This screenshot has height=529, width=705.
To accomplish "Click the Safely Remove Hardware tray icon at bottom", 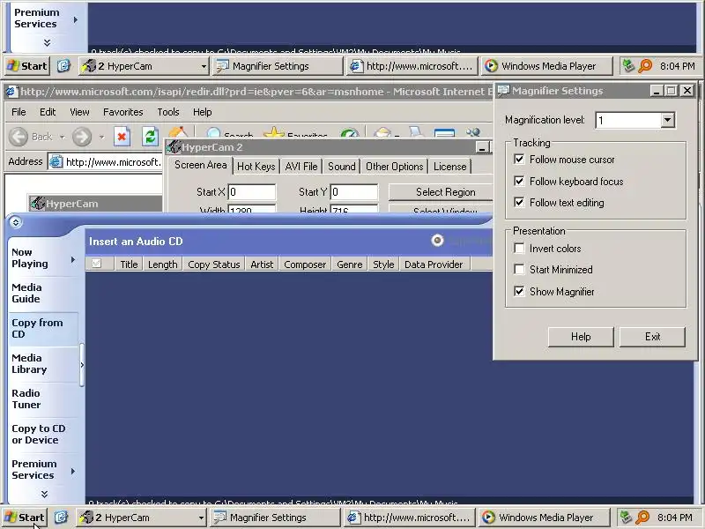I will (626, 518).
